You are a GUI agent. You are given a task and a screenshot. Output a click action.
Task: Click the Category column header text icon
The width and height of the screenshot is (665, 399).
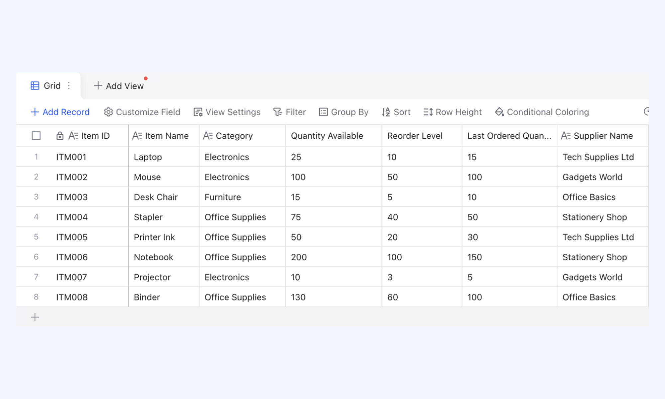[x=208, y=136]
